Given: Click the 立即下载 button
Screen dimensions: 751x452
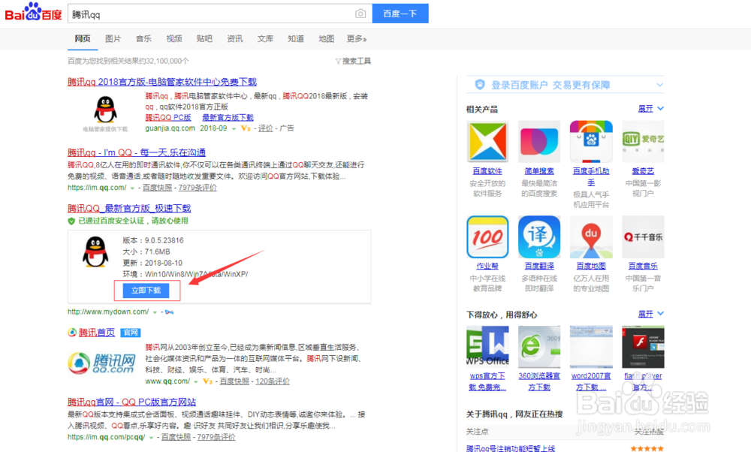Looking at the screenshot, I should click(x=146, y=290).
